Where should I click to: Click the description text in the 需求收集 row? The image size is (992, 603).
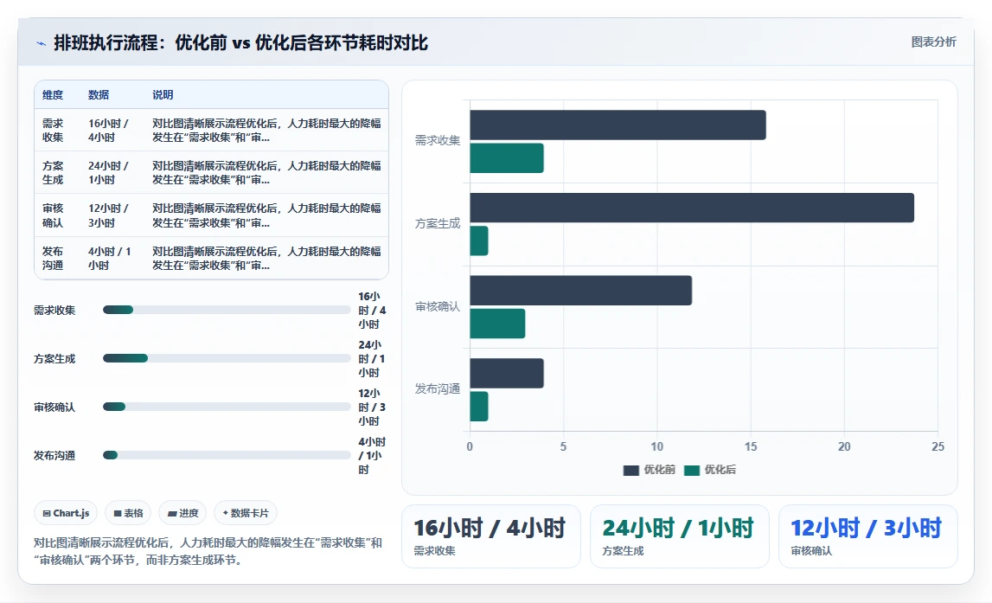pos(266,131)
